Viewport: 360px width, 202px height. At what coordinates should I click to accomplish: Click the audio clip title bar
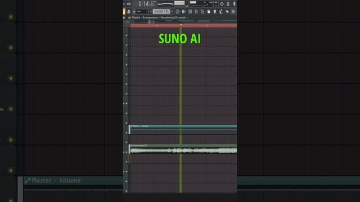point(183,146)
